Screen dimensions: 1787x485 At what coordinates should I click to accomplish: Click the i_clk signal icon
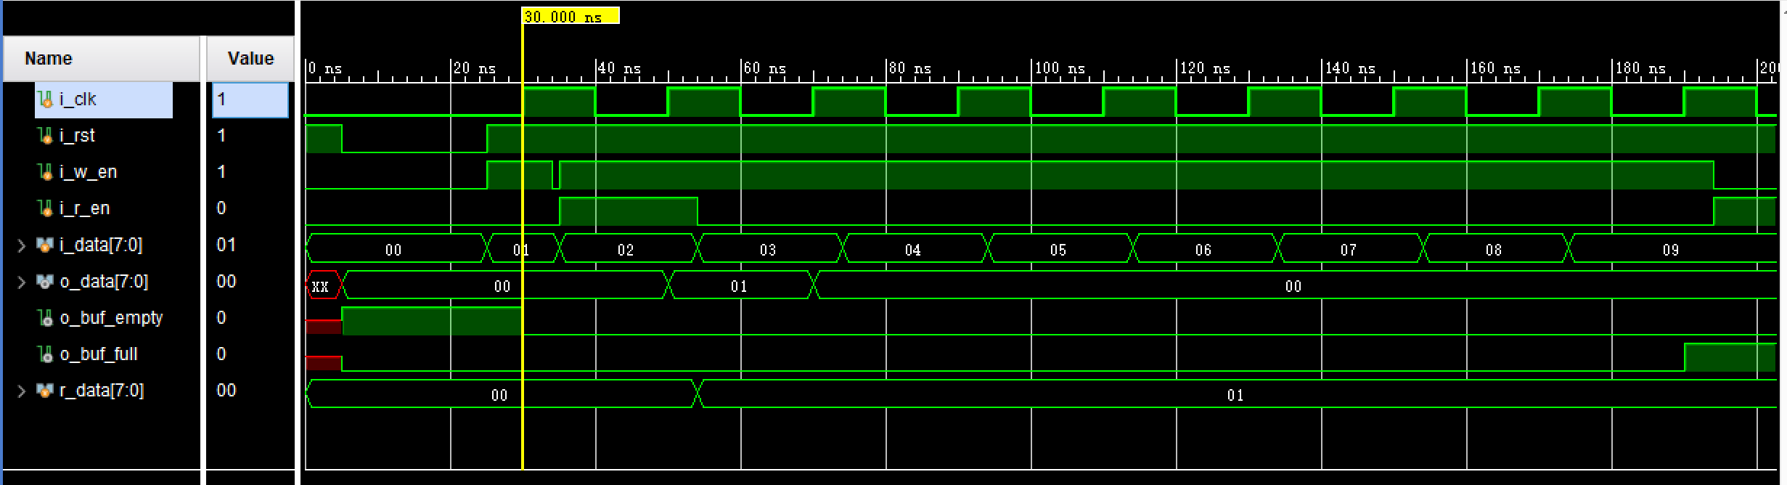pos(45,99)
